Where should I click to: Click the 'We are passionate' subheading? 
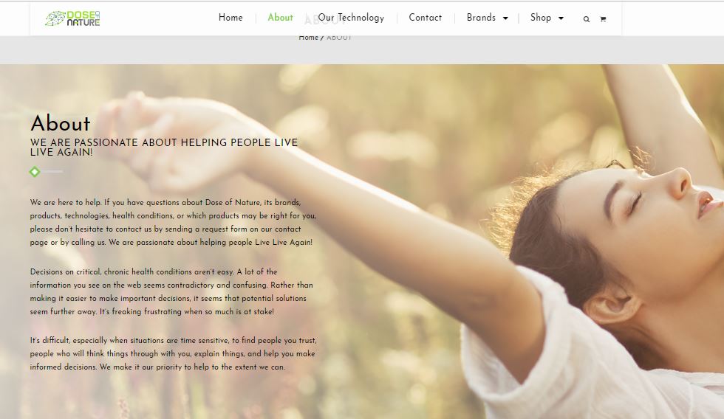(164, 148)
